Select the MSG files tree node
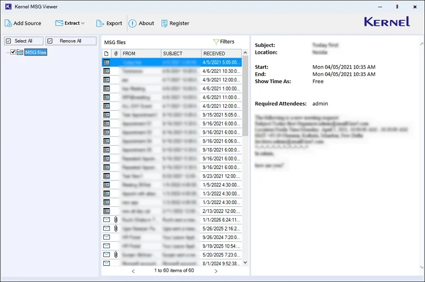 coord(36,52)
